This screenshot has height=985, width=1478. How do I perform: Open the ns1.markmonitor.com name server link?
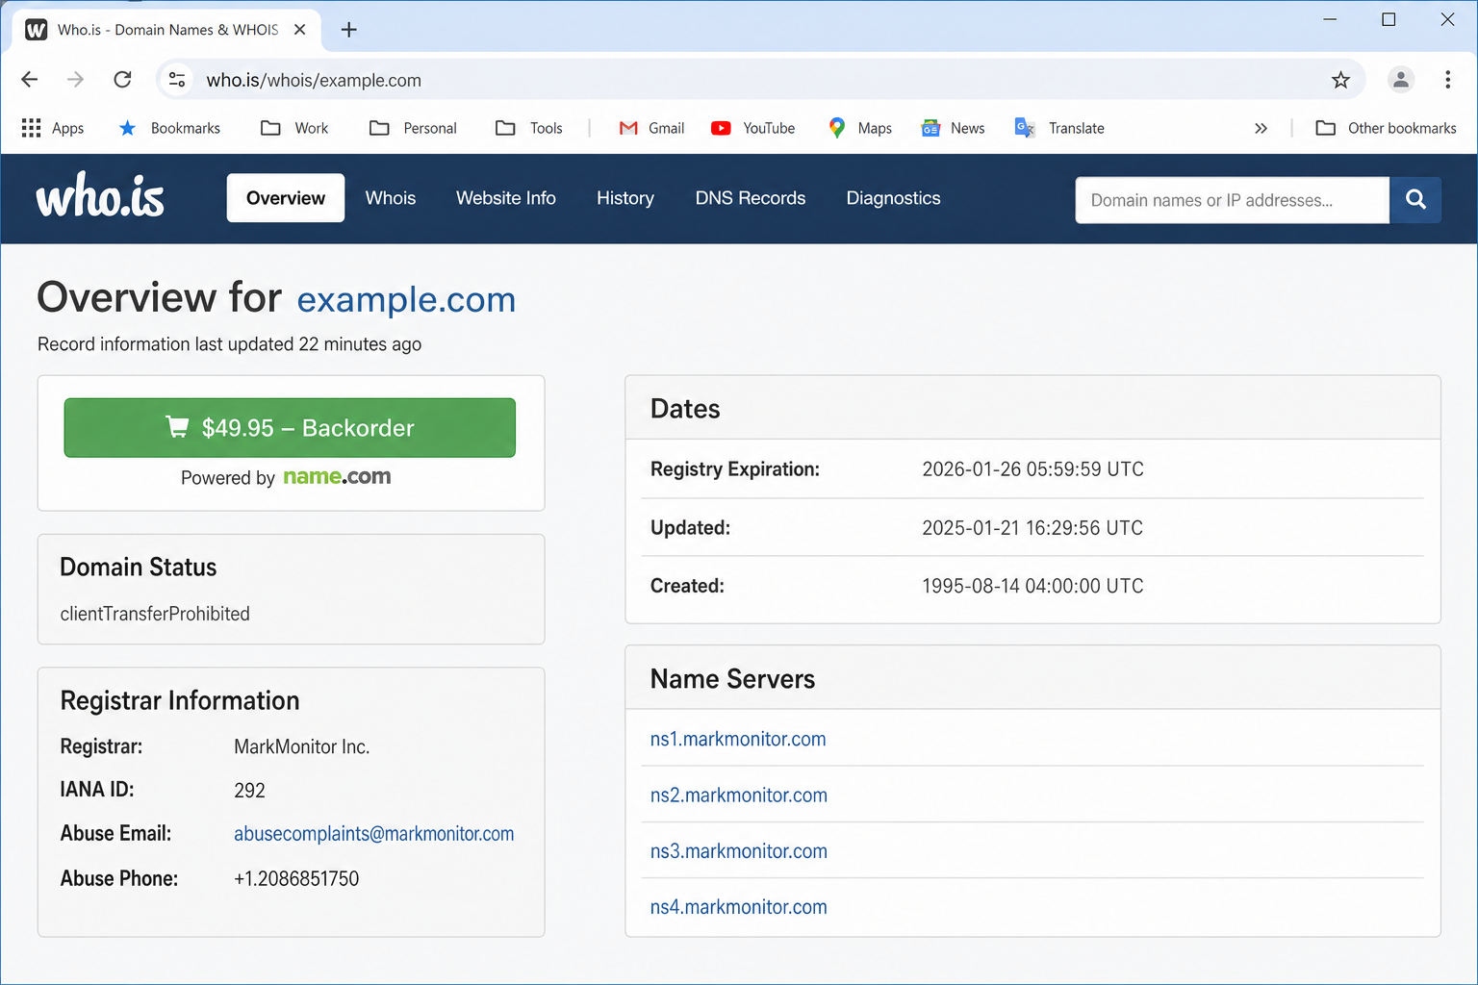738,739
